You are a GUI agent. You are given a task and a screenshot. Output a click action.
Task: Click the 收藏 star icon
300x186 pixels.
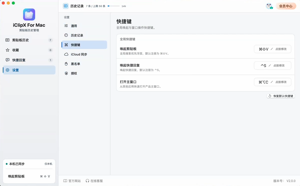click(x=8, y=50)
